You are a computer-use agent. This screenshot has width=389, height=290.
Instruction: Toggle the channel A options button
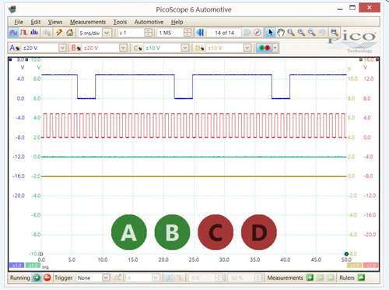click(15, 48)
